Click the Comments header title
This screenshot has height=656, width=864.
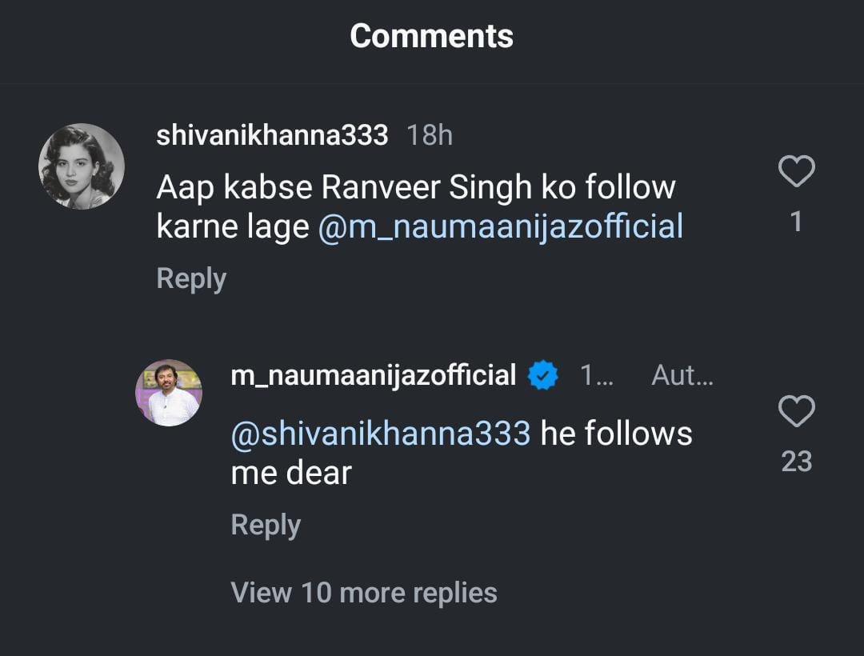pos(432,36)
